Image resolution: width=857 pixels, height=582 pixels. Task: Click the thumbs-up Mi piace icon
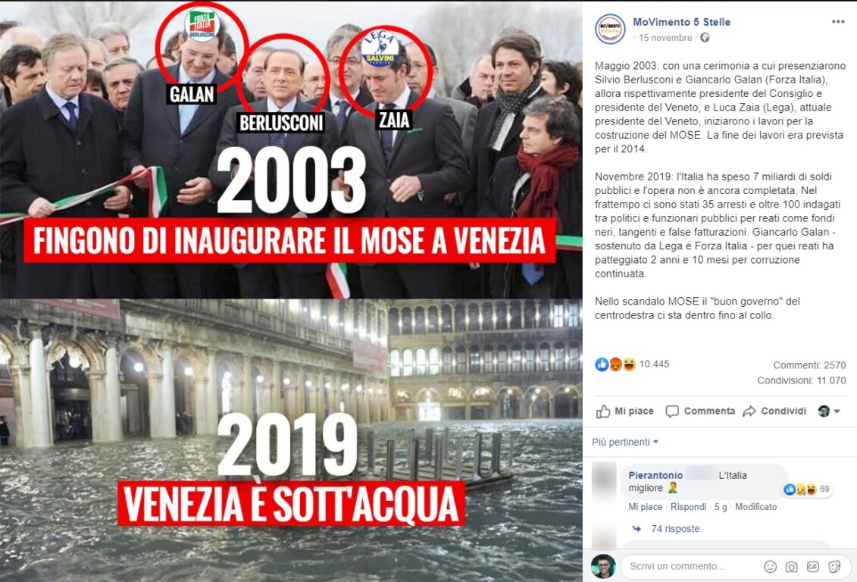click(603, 411)
